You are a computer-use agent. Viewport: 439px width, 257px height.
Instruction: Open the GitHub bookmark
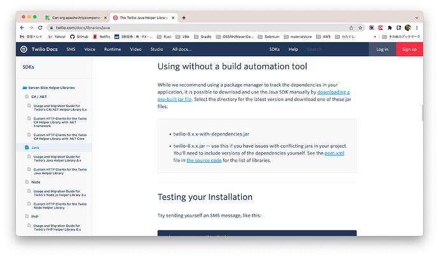(x=79, y=37)
